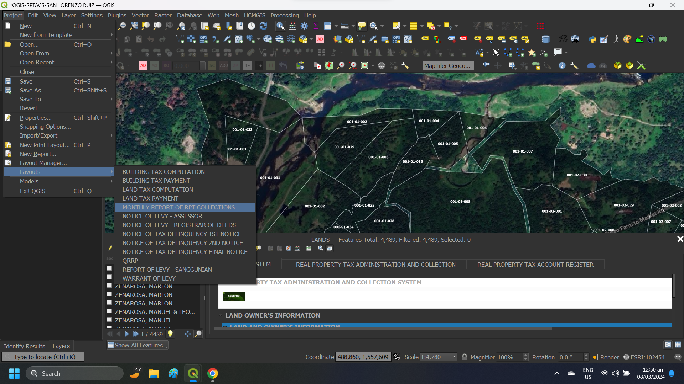Click the Show All Features button

coord(137,345)
